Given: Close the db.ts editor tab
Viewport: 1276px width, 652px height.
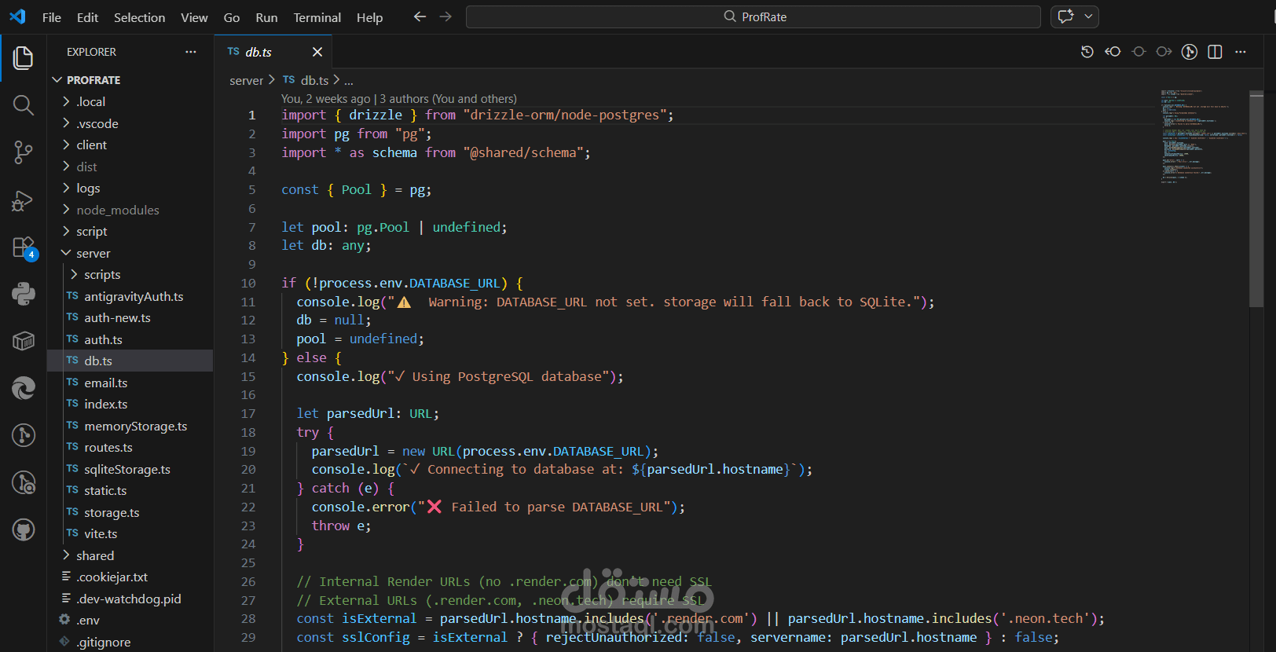Looking at the screenshot, I should (317, 52).
